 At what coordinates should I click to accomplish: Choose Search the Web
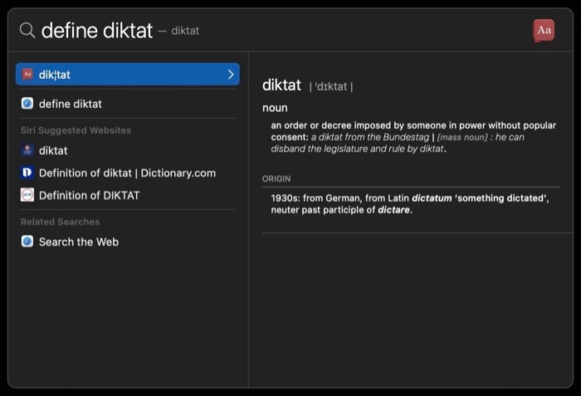(x=128, y=242)
